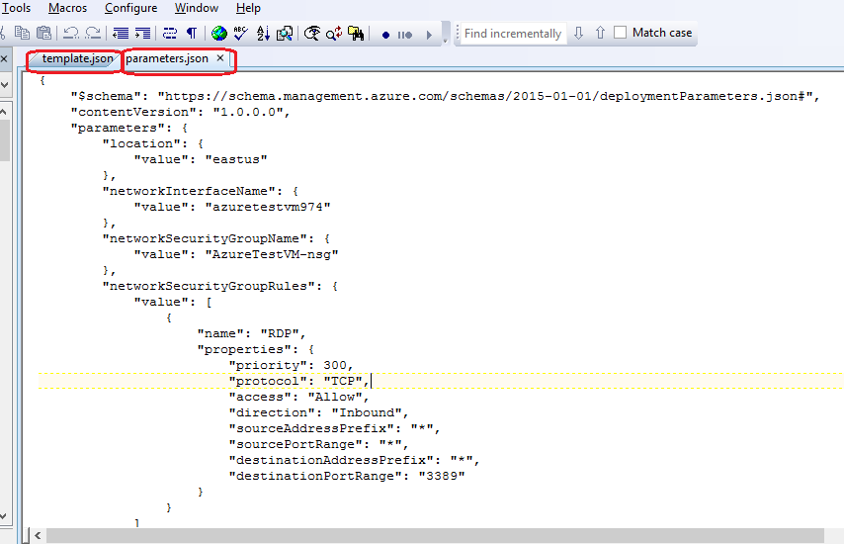Open the Window menu
Image resolution: width=844 pixels, height=544 pixels.
pyautogui.click(x=197, y=8)
